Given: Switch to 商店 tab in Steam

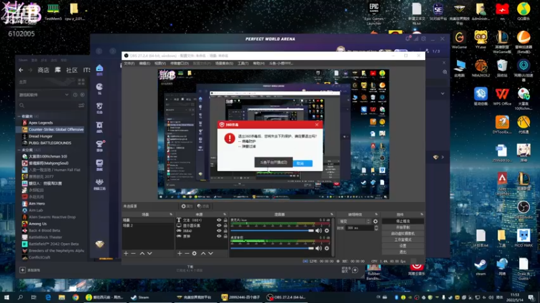Looking at the screenshot, I should pyautogui.click(x=43, y=70).
